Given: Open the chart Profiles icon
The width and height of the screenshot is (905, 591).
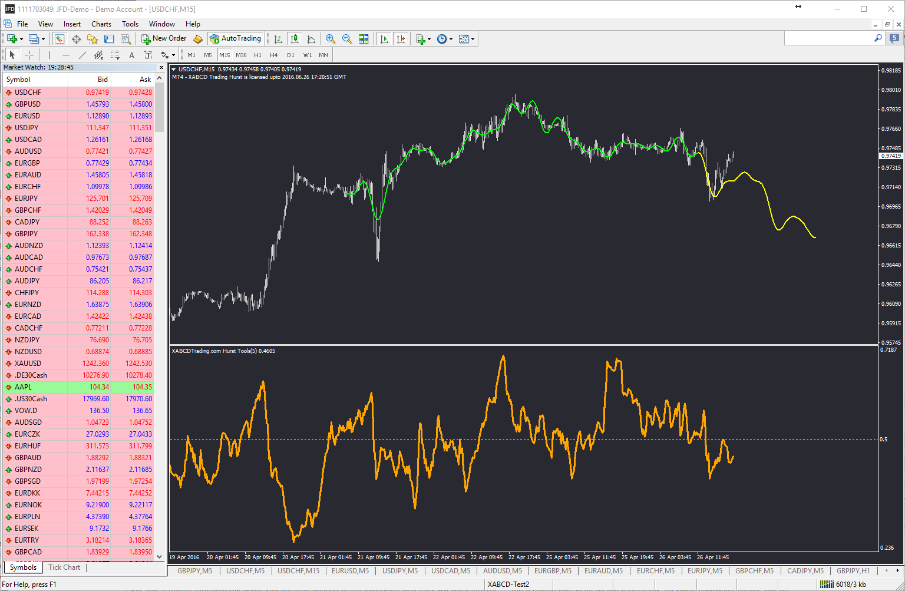Looking at the screenshot, I should coord(33,39).
